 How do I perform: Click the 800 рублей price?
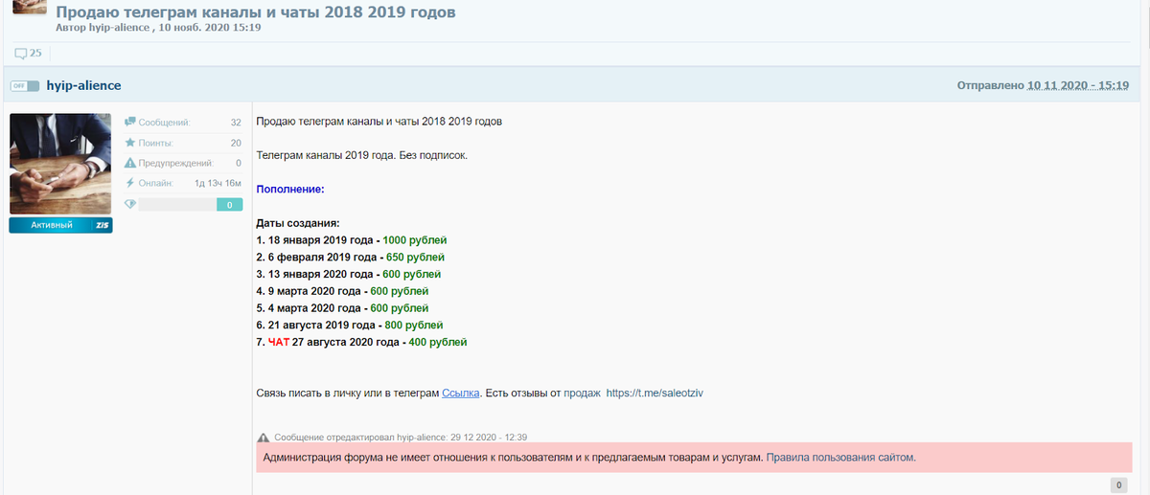[x=416, y=326]
